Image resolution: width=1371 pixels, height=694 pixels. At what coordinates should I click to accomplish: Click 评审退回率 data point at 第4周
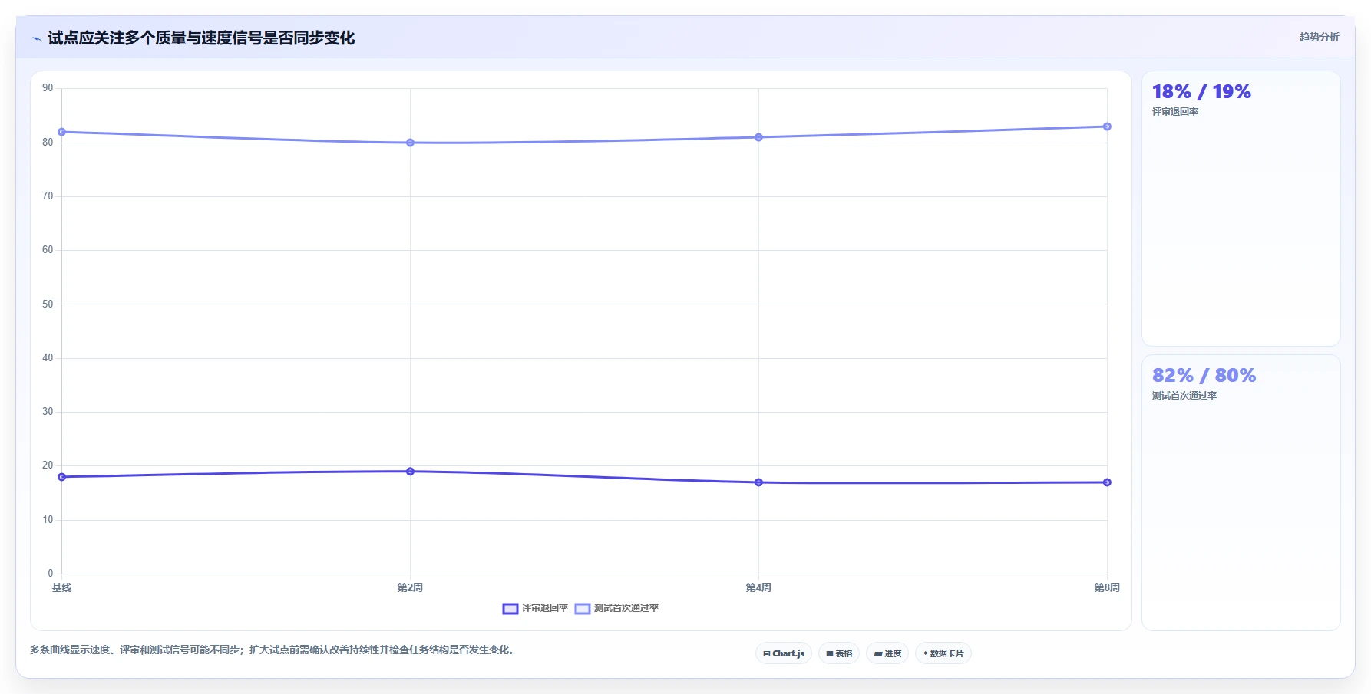click(x=758, y=482)
